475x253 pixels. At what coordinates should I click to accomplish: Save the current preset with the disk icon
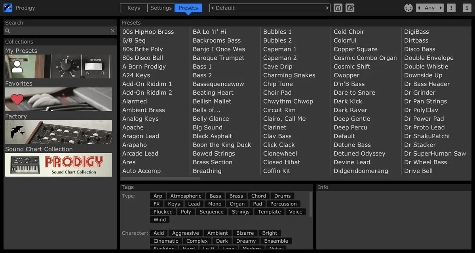(x=338, y=8)
